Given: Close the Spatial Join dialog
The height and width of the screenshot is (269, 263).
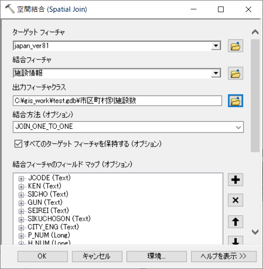Looking at the screenshot, I should point(248,9).
